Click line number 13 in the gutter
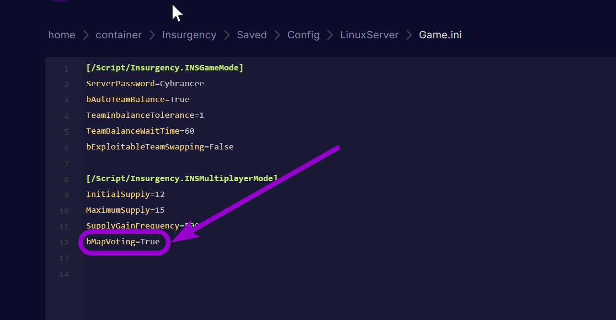This screenshot has height=320, width=616. click(64, 258)
